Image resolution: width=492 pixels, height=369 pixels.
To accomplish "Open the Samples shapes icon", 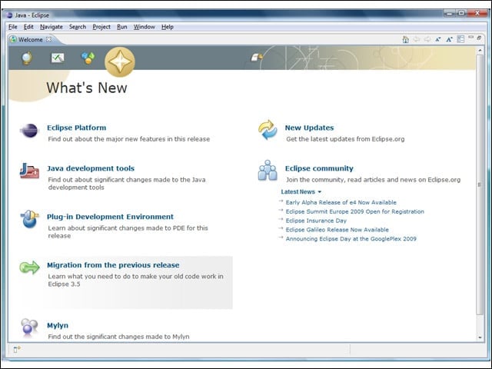I will [x=88, y=58].
